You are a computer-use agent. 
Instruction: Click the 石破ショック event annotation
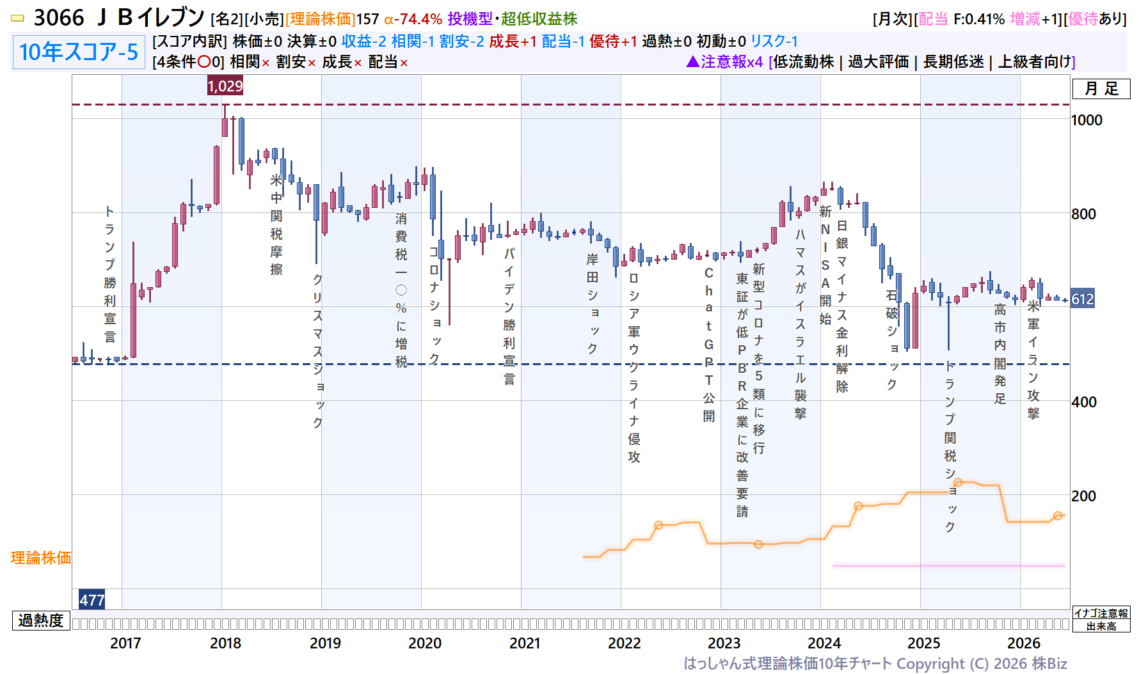tap(892, 340)
